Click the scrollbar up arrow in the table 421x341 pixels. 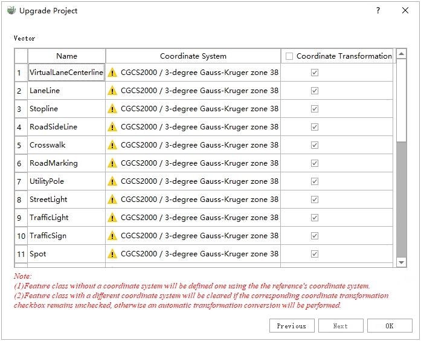(401, 54)
